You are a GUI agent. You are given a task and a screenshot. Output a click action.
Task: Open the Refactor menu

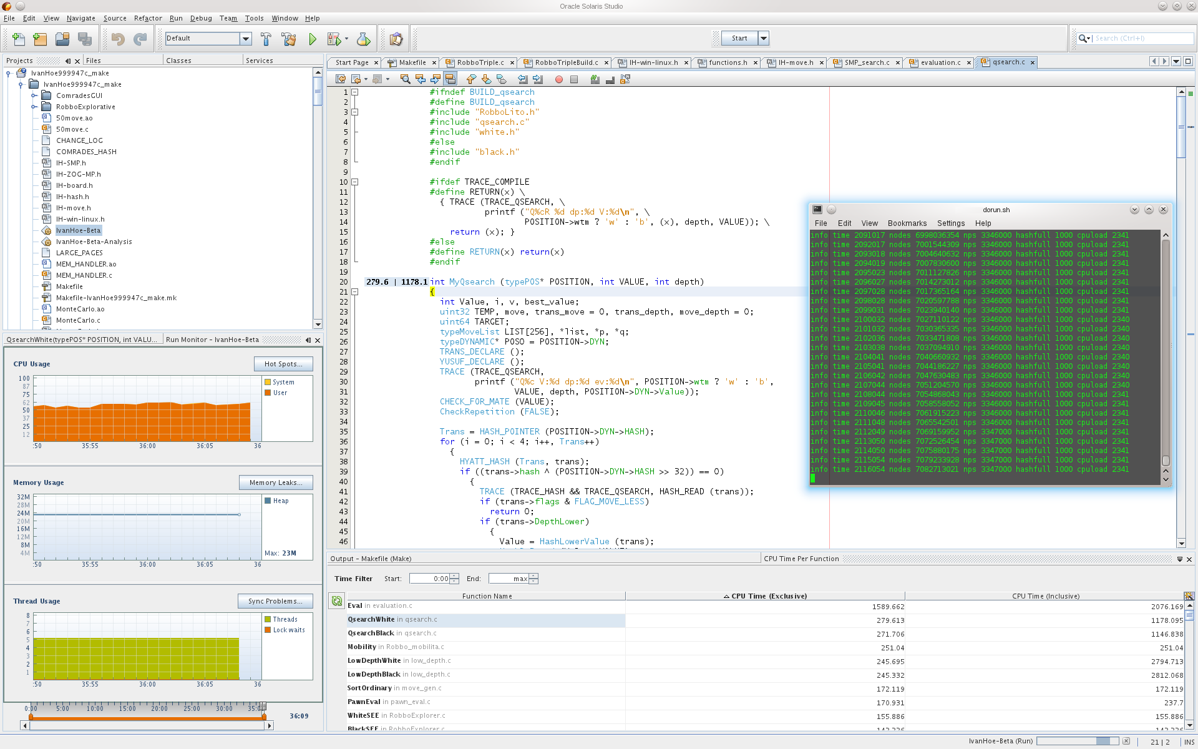coord(148,18)
